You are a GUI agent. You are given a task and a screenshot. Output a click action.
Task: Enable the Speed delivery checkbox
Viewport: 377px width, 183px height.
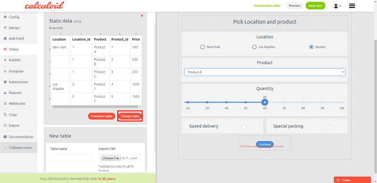[x=244, y=127]
